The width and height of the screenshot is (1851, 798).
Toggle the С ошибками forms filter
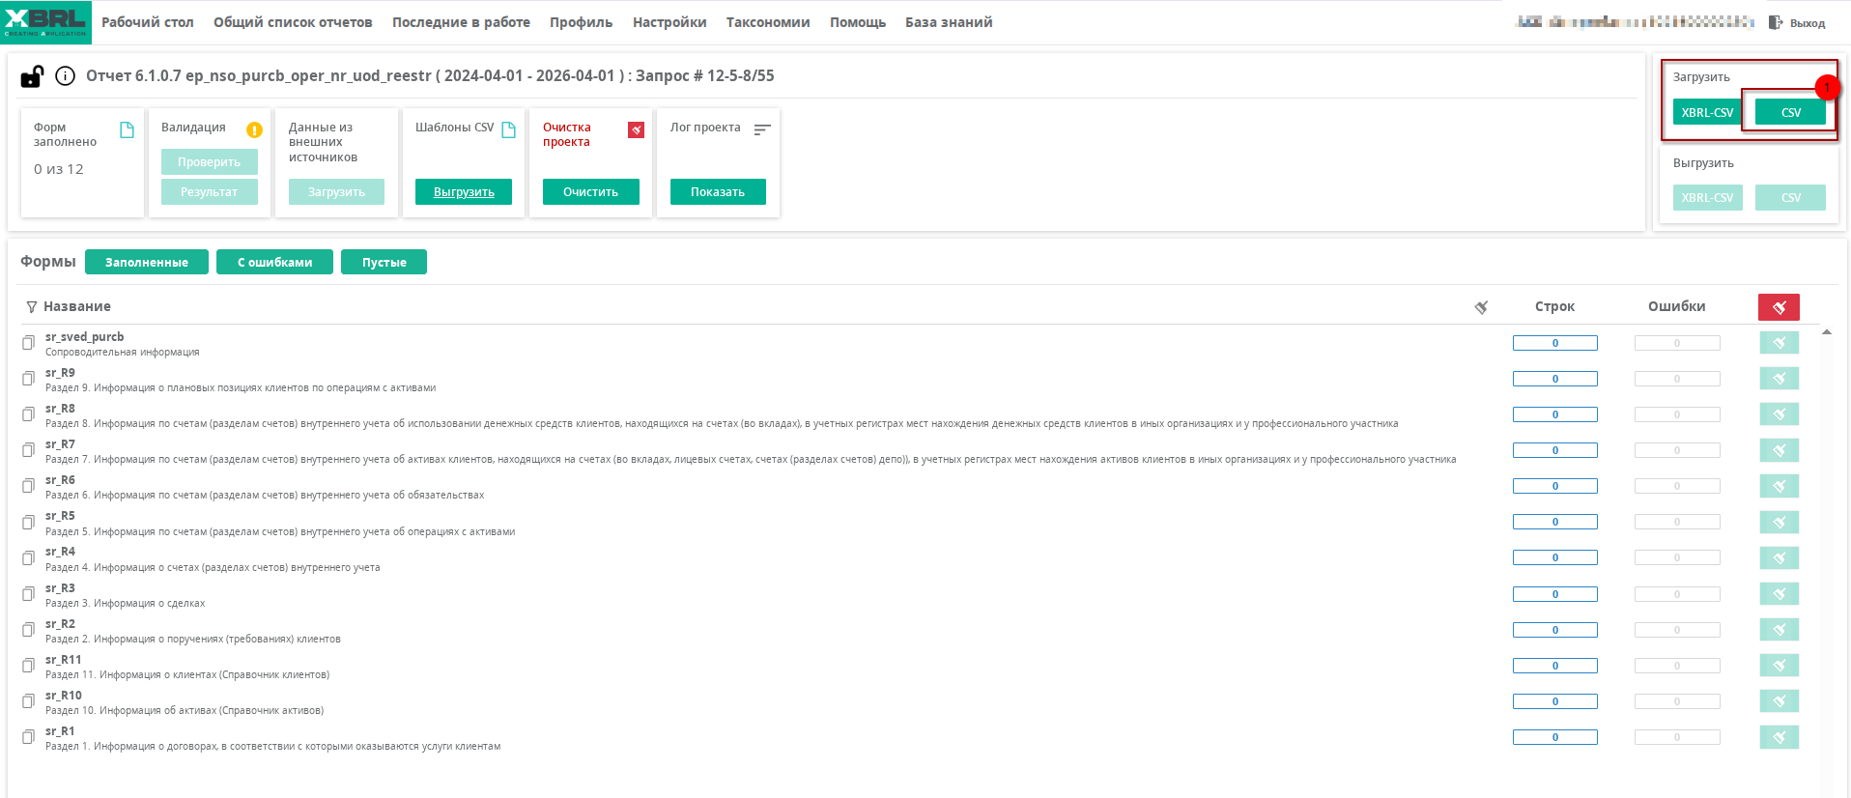click(274, 262)
